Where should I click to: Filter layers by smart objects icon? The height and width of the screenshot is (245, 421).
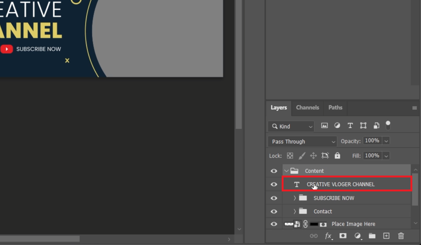point(376,125)
